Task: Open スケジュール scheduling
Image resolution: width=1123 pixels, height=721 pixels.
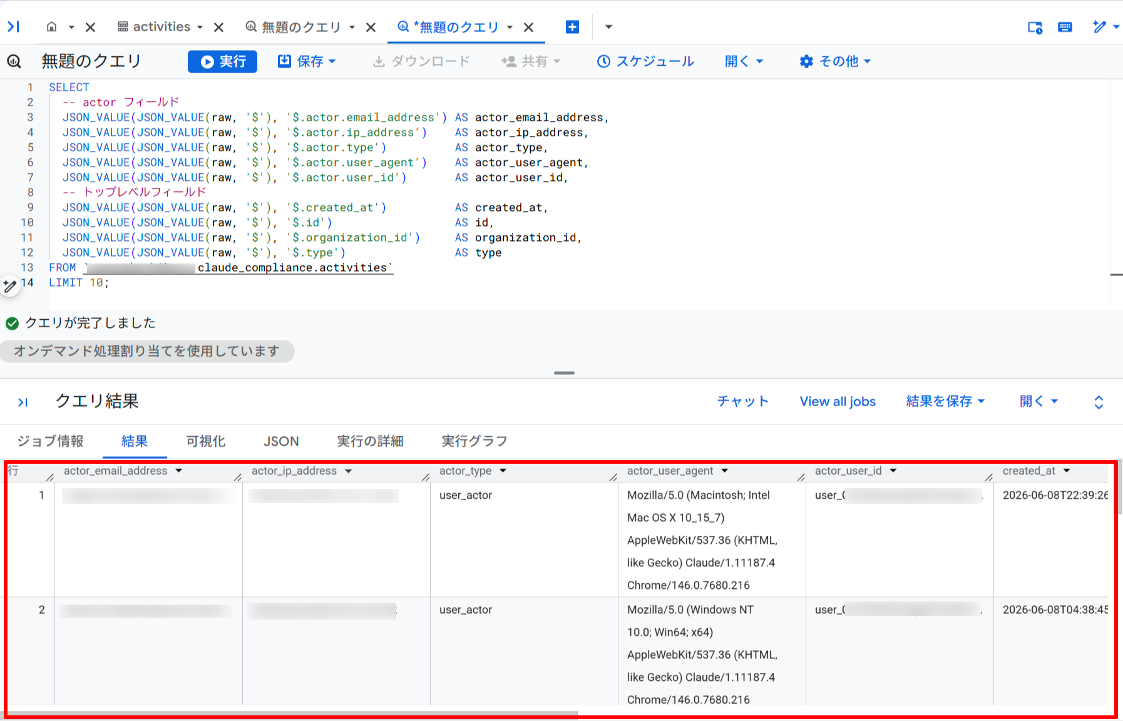Action: click(x=645, y=61)
